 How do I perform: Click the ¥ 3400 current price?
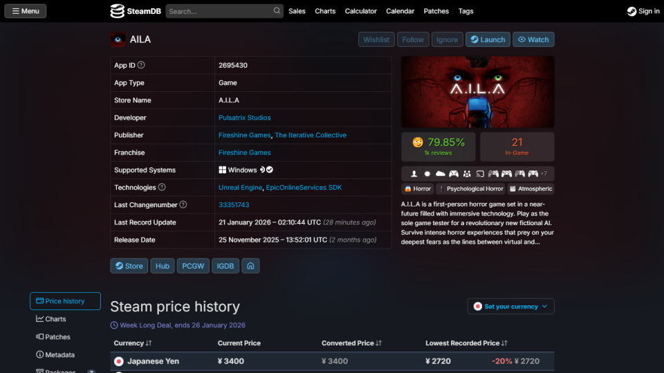click(x=231, y=361)
